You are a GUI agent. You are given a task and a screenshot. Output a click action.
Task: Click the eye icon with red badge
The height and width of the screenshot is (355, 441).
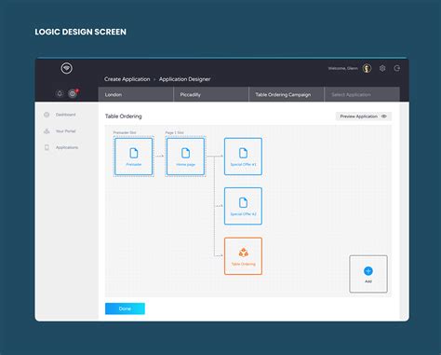pyautogui.click(x=73, y=93)
